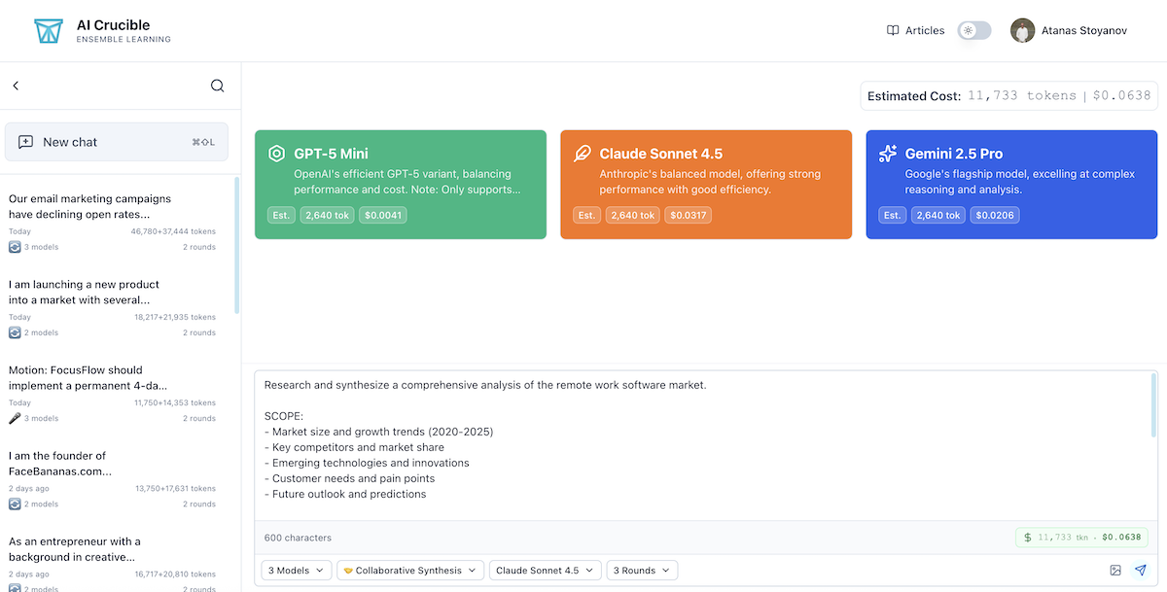Open the Collaborative Synthesis strategy dropdown
Screen dimensions: 1167x592
pos(409,571)
